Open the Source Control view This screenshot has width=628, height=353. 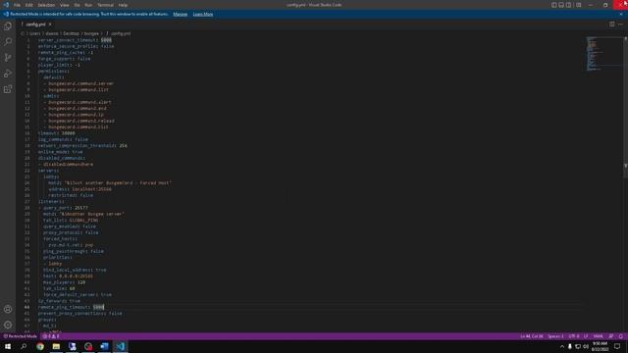point(8,58)
